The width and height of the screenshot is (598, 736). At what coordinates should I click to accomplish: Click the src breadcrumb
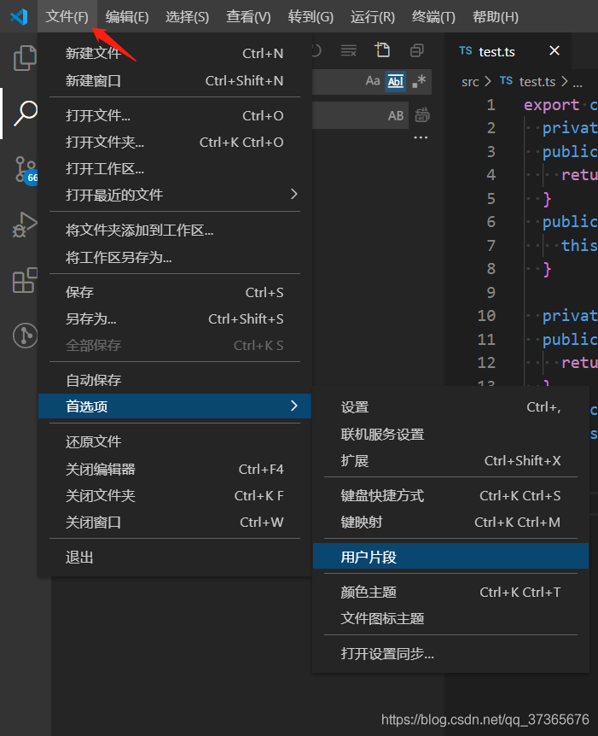(470, 82)
